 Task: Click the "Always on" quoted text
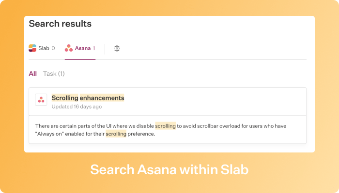click(x=49, y=134)
